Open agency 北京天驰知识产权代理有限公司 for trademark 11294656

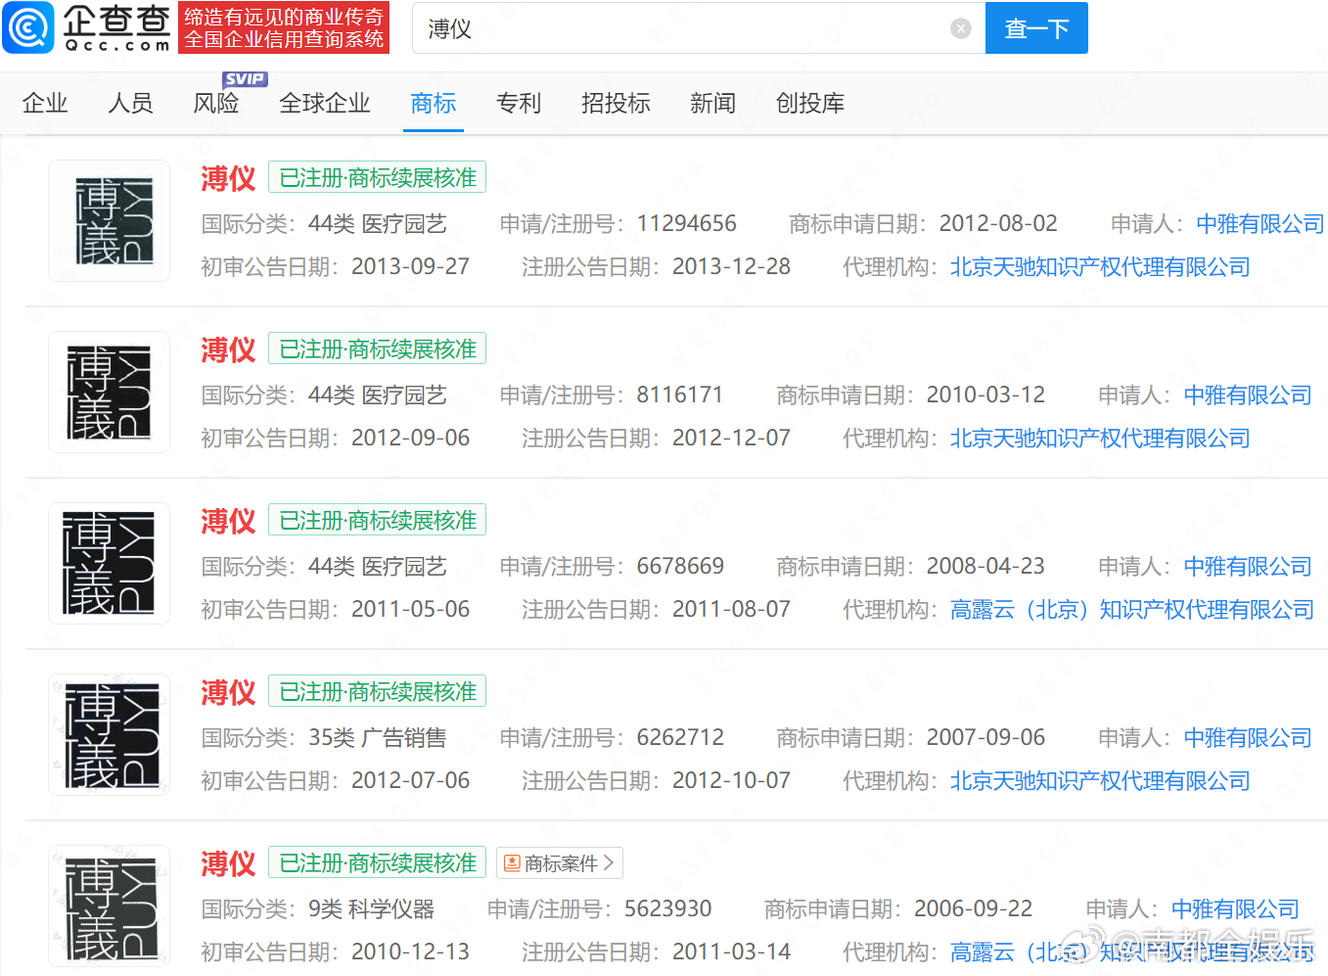click(1100, 267)
